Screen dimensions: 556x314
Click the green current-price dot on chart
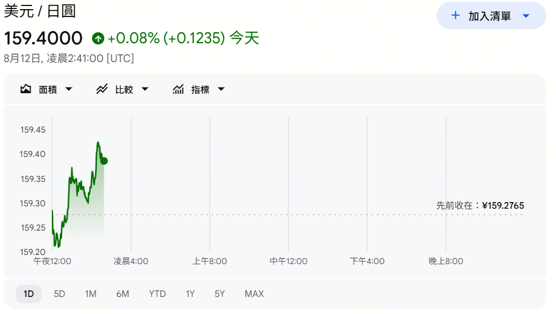pos(104,161)
